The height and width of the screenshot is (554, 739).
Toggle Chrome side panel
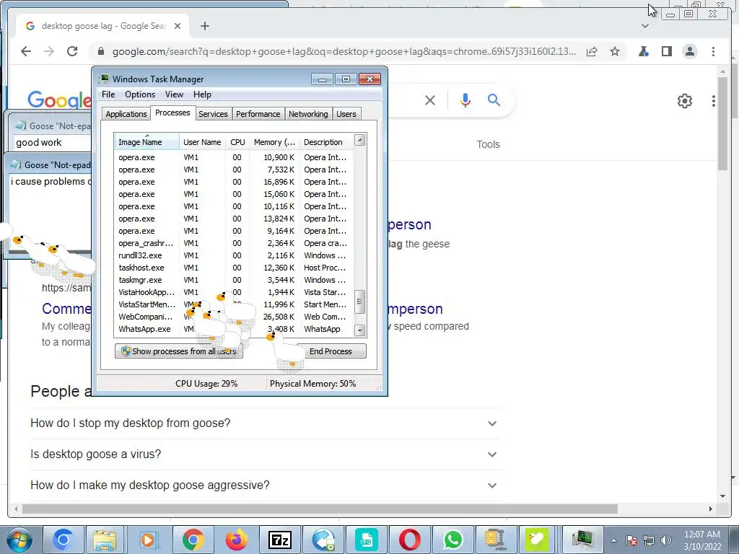tap(666, 51)
